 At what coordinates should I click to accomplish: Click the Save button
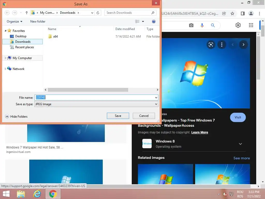click(118, 116)
